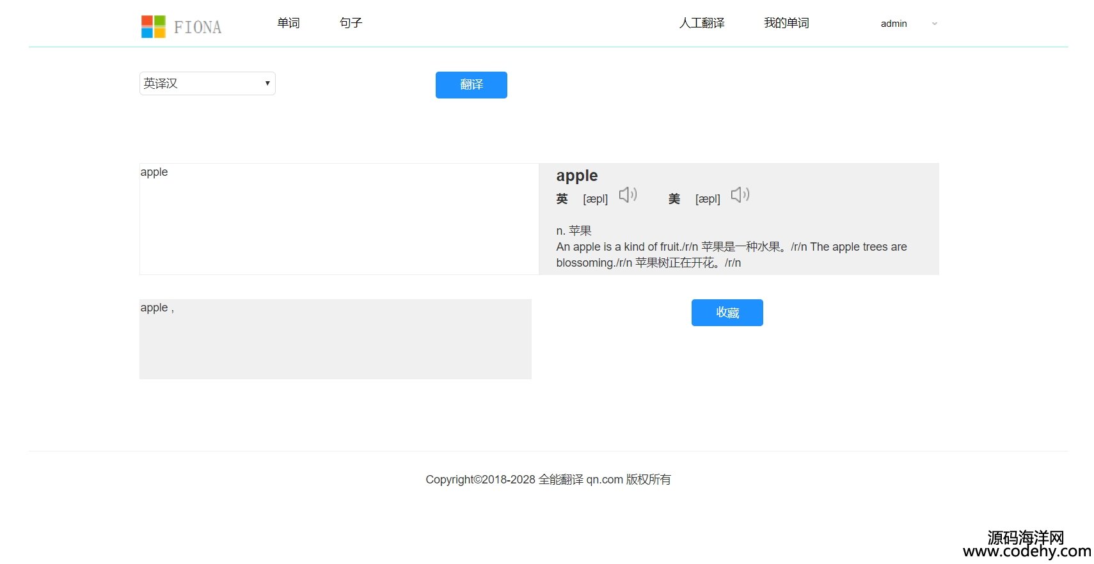Open 人工翻译 from the navigation

pos(701,23)
